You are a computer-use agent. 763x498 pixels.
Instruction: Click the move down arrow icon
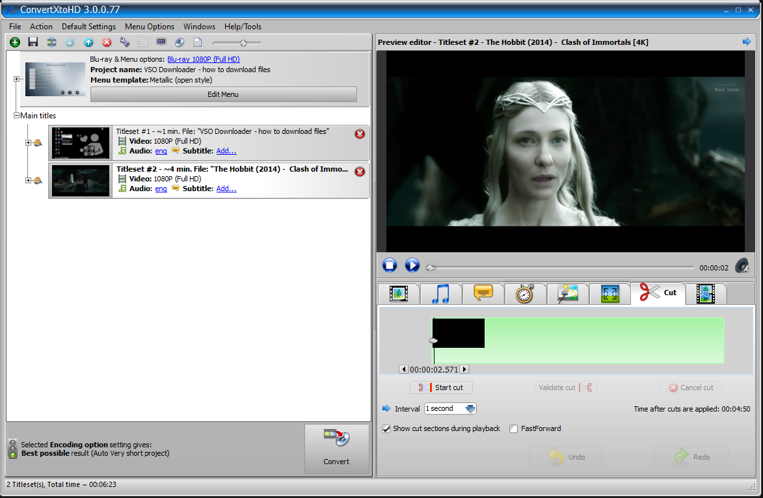pyautogui.click(x=70, y=42)
